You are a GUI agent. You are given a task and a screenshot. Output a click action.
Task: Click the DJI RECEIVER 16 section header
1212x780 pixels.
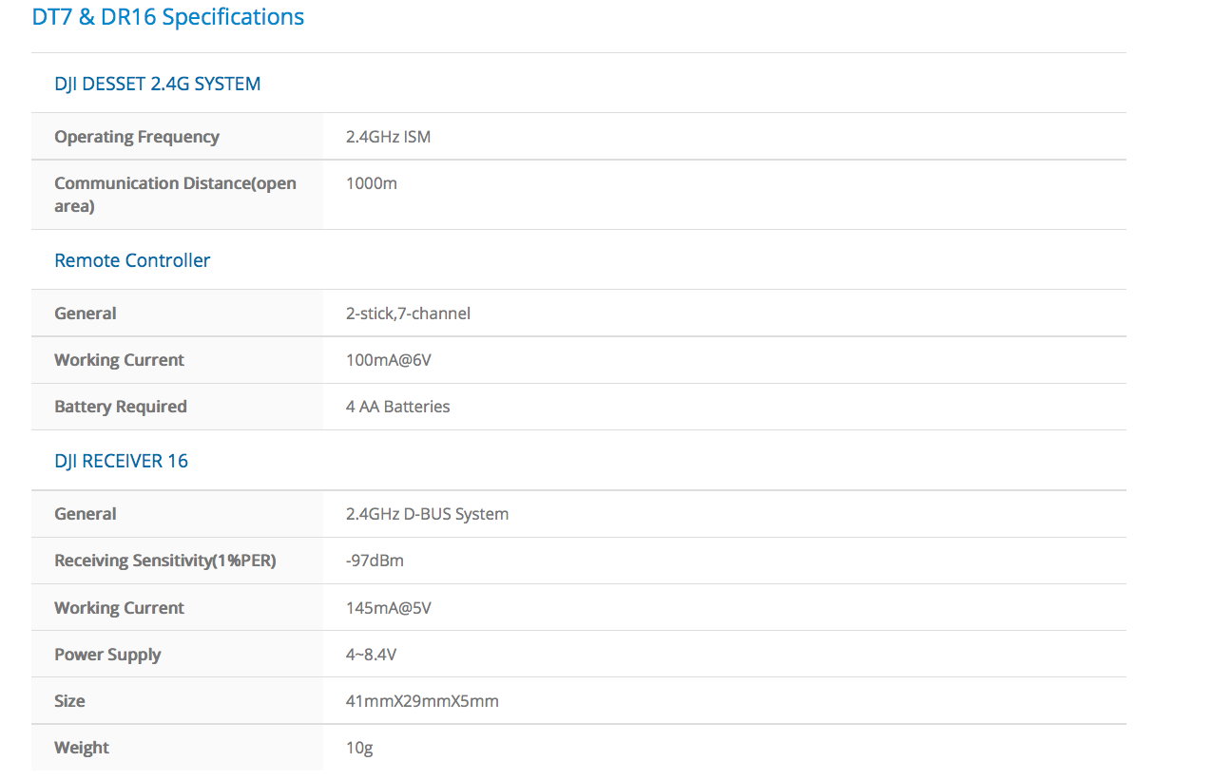[122, 461]
